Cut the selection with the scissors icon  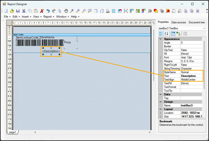click(x=24, y=11)
